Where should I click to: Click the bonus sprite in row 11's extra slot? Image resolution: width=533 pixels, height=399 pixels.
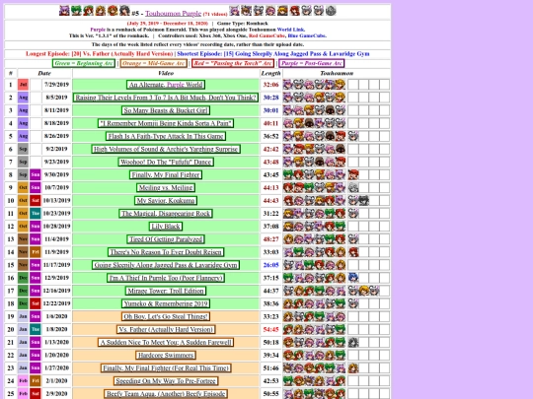pyautogui.click(x=353, y=214)
